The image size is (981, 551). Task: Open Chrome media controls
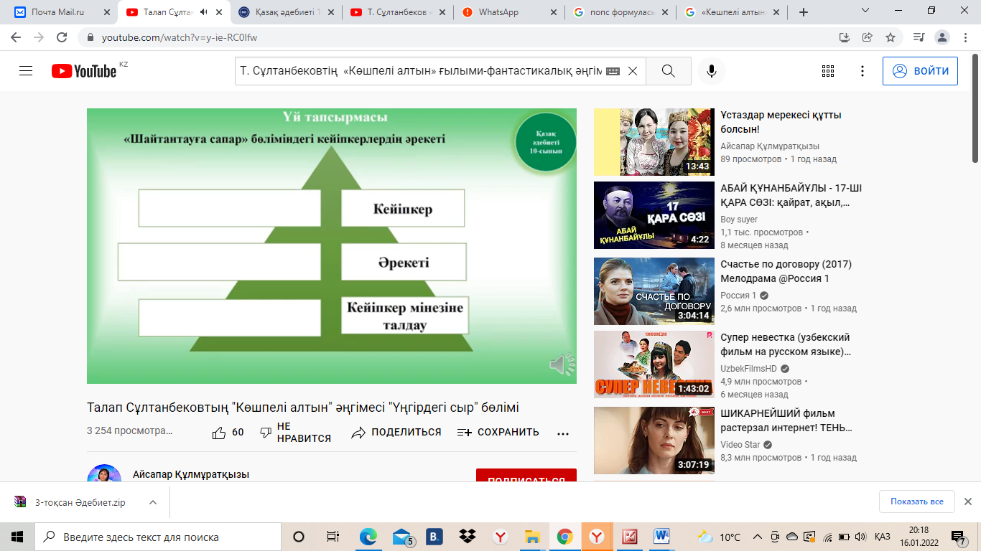pyautogui.click(x=919, y=37)
